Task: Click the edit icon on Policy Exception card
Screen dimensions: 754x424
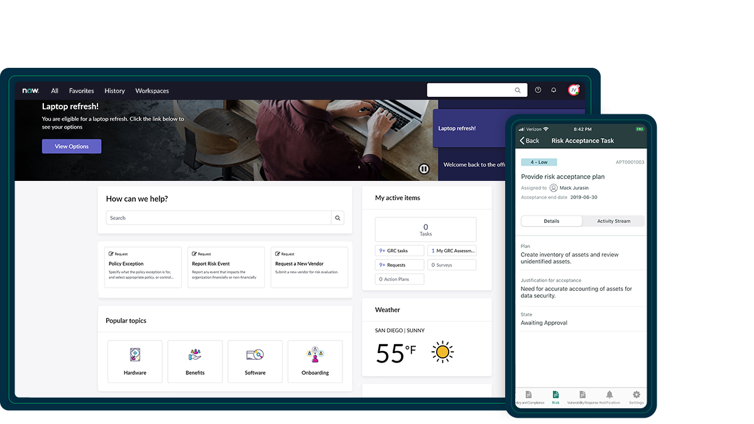Action: pos(111,254)
